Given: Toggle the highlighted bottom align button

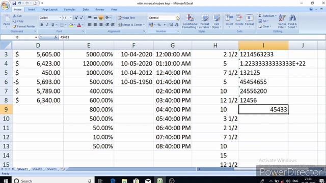Looking at the screenshot, I should (101, 18).
